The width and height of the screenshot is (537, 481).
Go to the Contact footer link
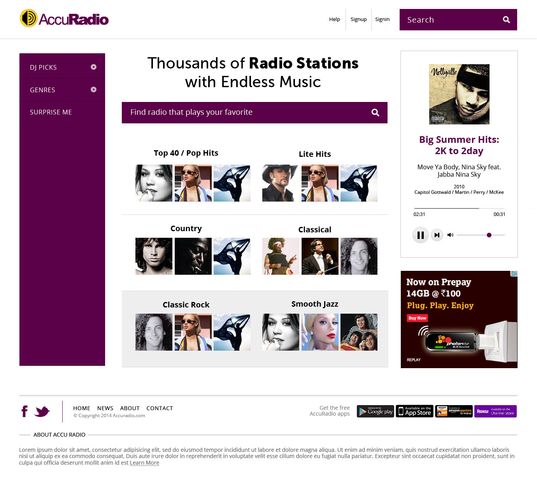(x=160, y=408)
